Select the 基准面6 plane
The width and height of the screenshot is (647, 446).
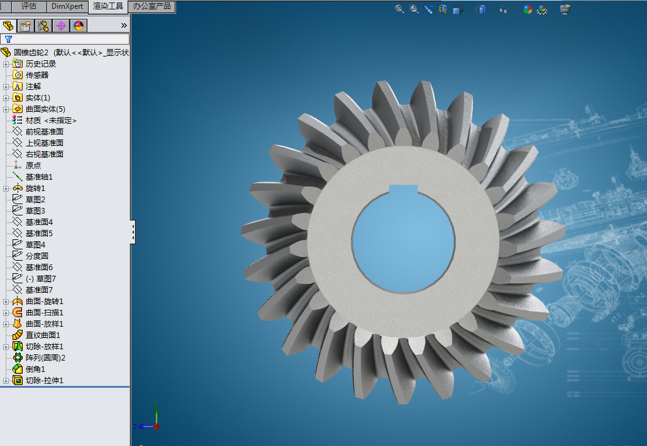point(33,267)
